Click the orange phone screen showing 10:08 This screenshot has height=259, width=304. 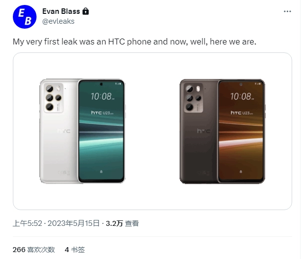click(x=241, y=131)
